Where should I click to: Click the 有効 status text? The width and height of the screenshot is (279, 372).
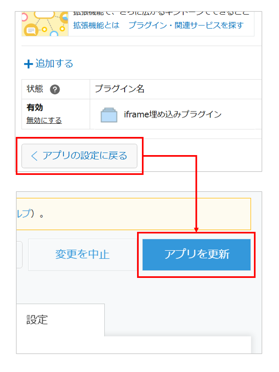(35, 107)
